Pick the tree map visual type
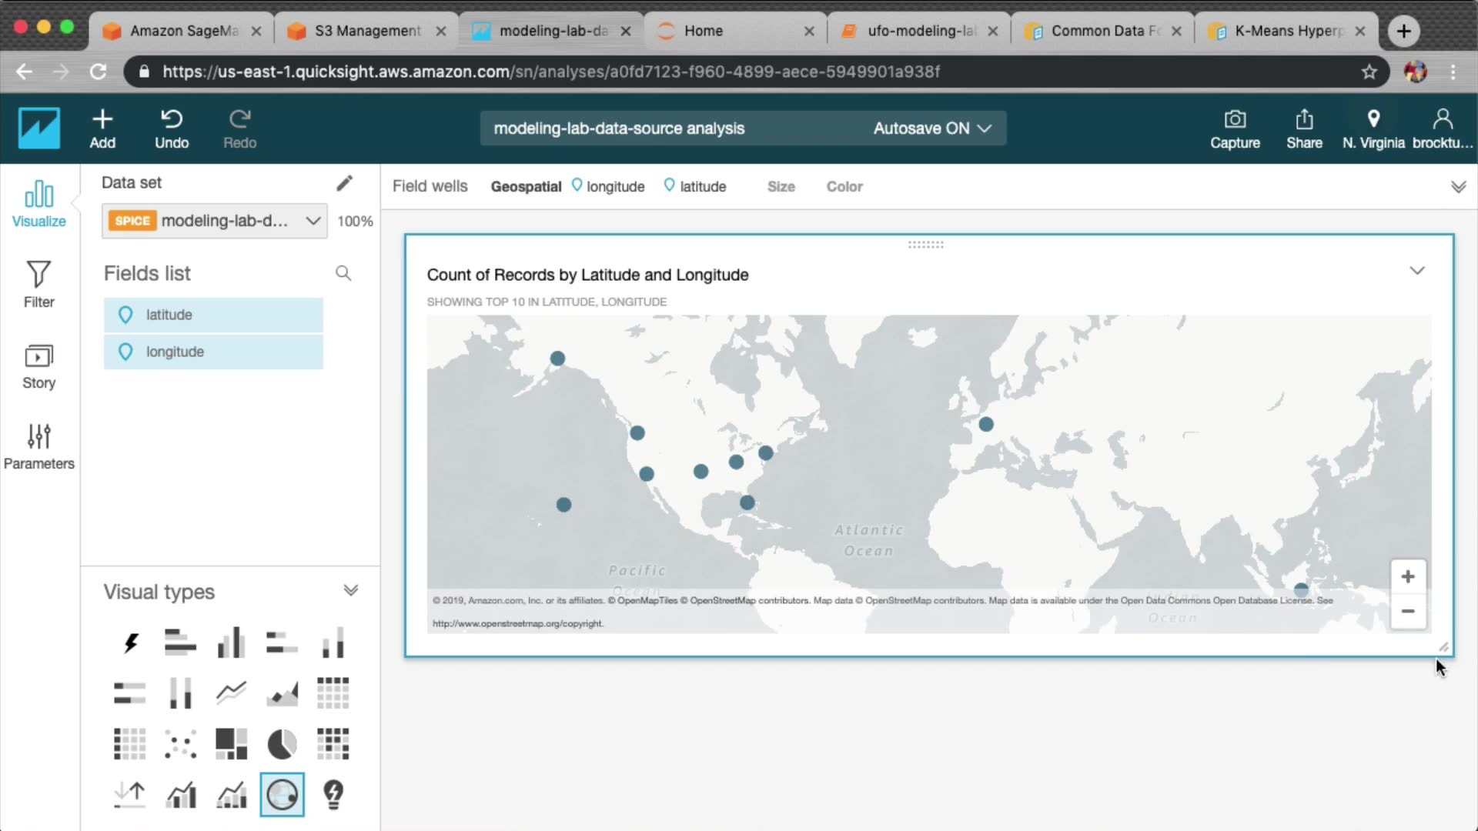The image size is (1478, 831). 231,744
